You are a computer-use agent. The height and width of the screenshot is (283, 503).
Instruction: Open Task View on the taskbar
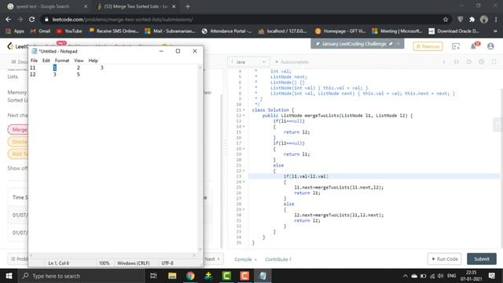pos(153,276)
